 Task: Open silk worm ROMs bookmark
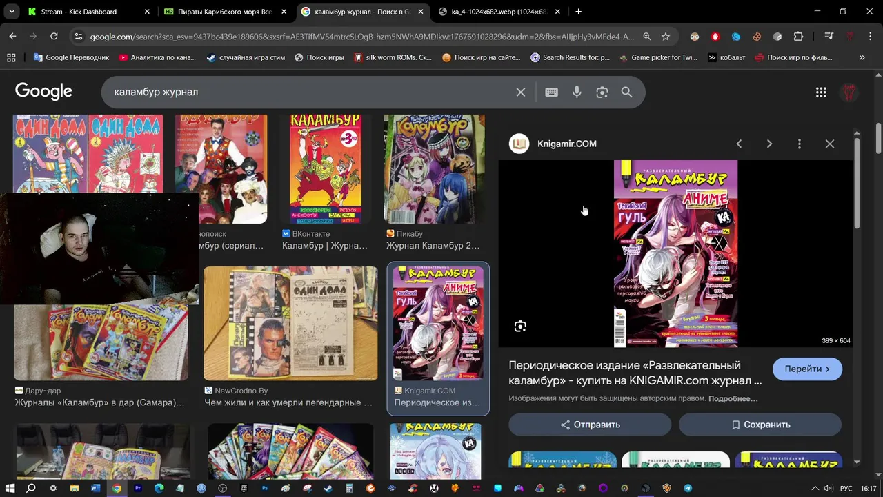tap(393, 57)
